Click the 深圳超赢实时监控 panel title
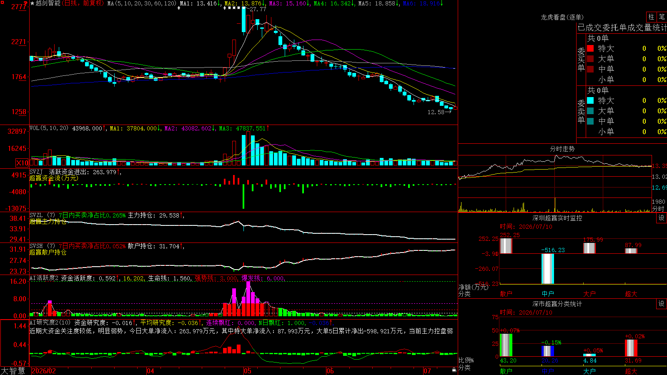The image size is (667, 375). [x=557, y=218]
